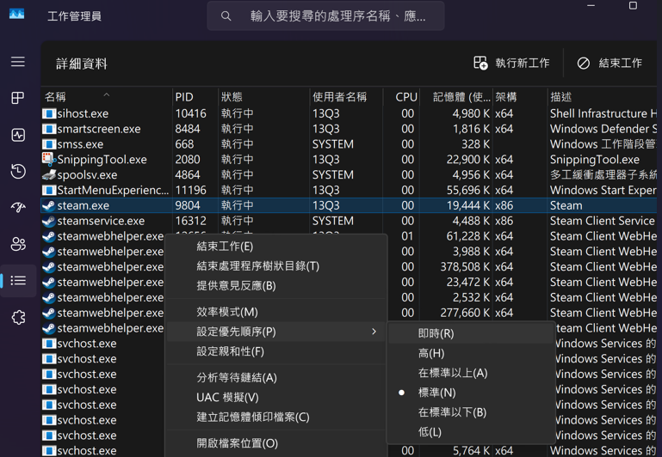Choose 結束處理程序樹狀目錄(T) from context menu
This screenshot has height=457, width=662.
coord(257,266)
